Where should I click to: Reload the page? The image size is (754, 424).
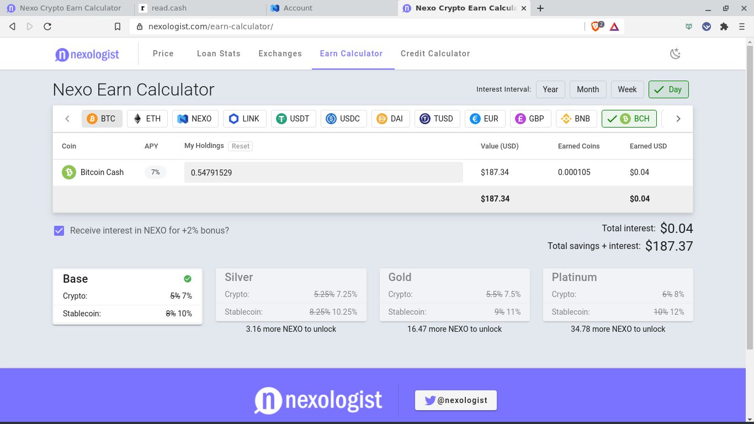47,26
